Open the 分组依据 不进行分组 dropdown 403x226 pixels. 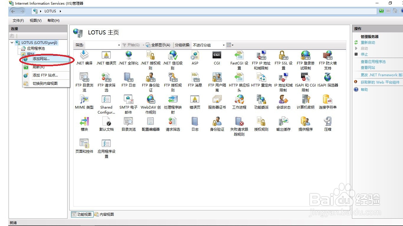pos(209,45)
